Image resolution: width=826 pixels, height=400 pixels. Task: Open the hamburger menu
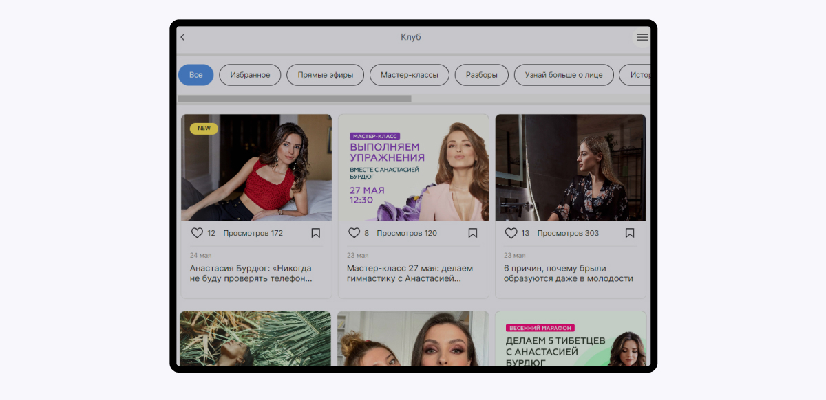click(642, 37)
